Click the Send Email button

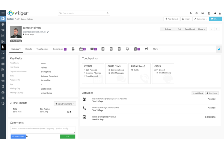tap(190, 29)
